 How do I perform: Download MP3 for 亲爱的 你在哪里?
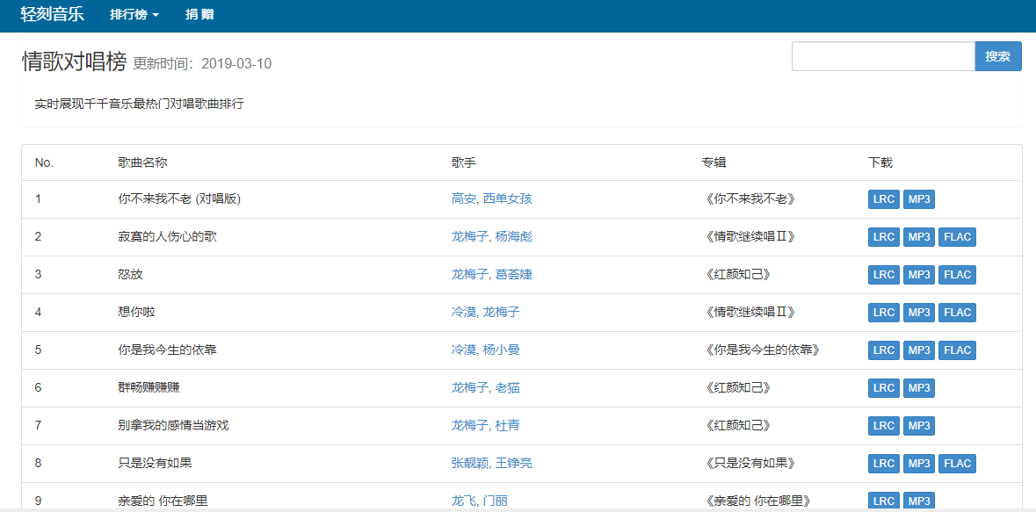[918, 501]
